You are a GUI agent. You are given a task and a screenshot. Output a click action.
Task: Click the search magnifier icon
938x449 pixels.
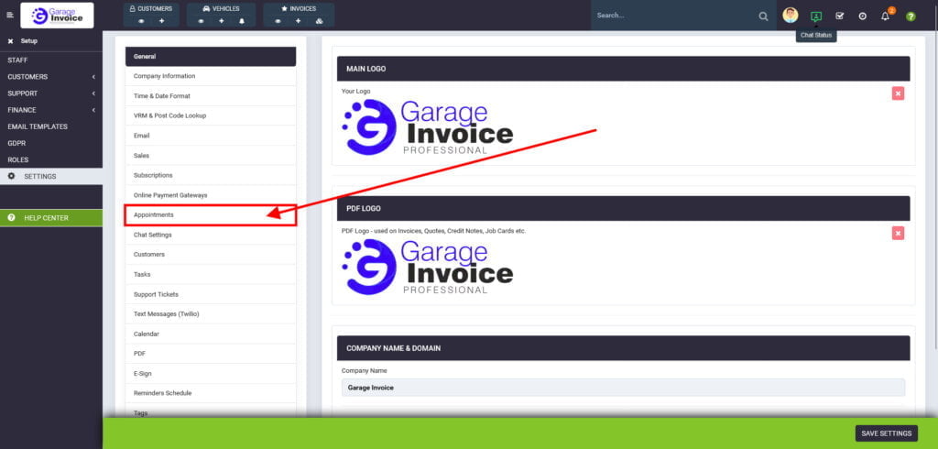[x=763, y=16]
